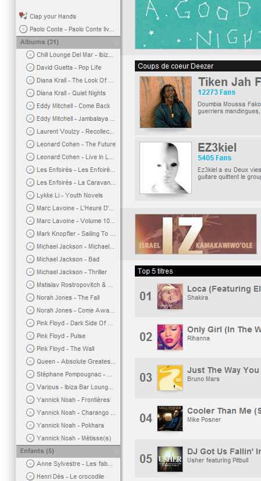The height and width of the screenshot is (481, 261).
Task: Select the Albums (31) section header
Action: click(x=68, y=42)
